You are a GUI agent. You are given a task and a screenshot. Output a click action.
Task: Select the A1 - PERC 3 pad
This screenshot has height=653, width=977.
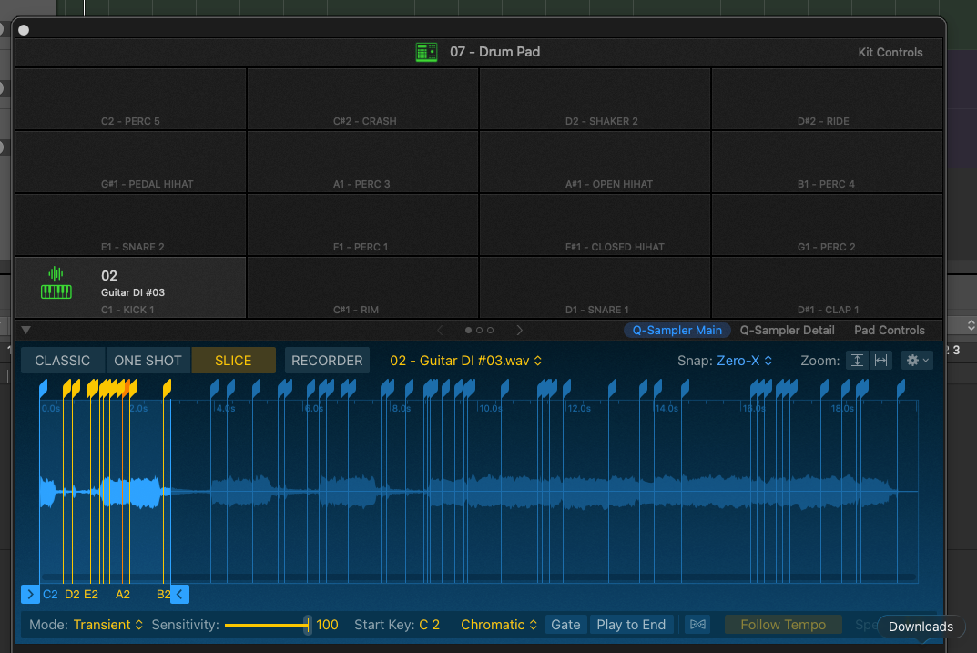tap(363, 163)
